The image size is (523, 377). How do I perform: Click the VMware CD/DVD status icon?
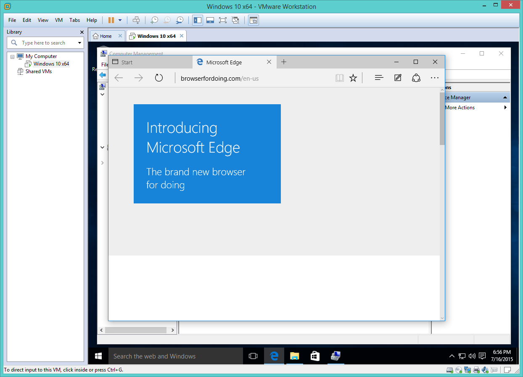[x=459, y=370]
